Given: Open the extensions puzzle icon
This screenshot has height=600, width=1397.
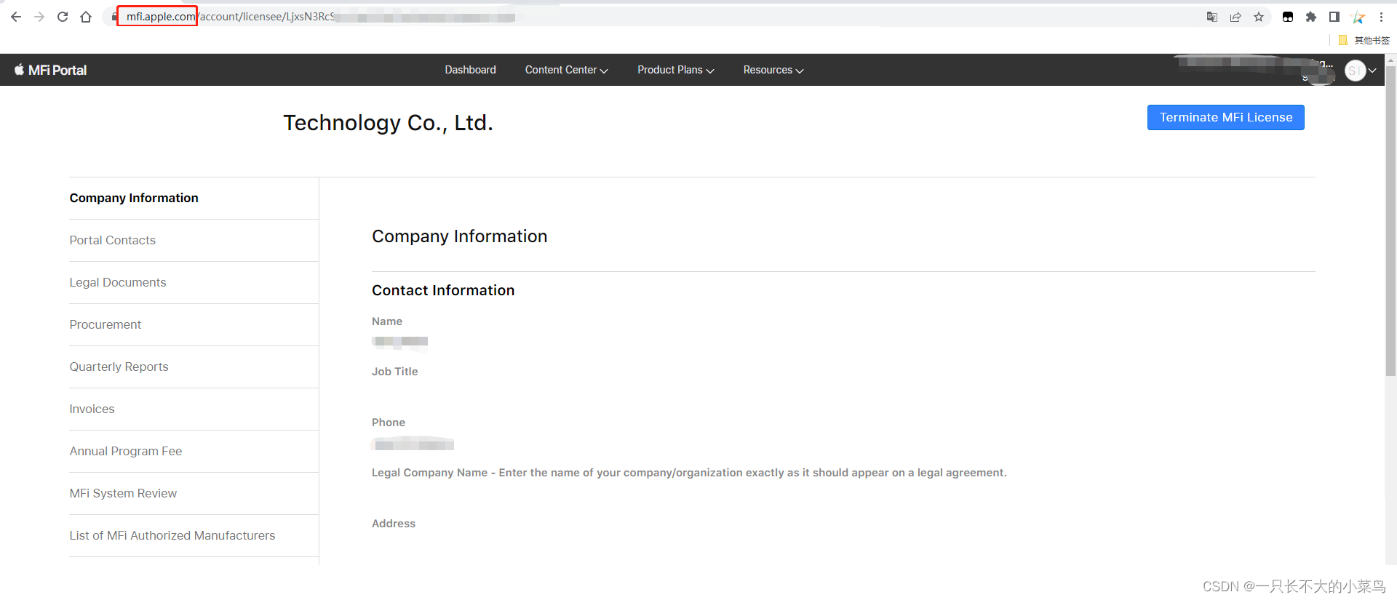Looking at the screenshot, I should coord(1311,17).
